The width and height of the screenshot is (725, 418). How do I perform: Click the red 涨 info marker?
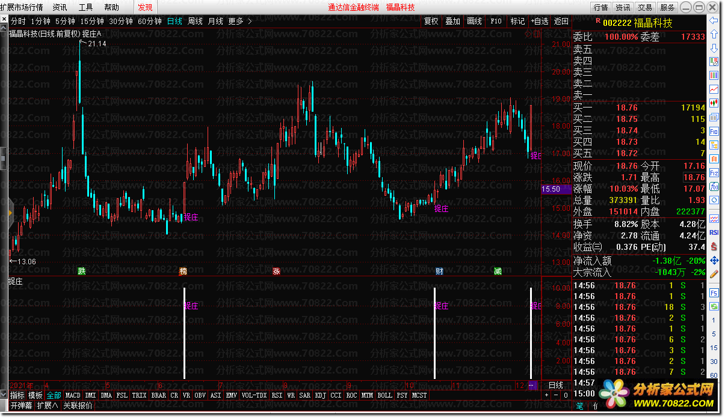click(x=276, y=271)
